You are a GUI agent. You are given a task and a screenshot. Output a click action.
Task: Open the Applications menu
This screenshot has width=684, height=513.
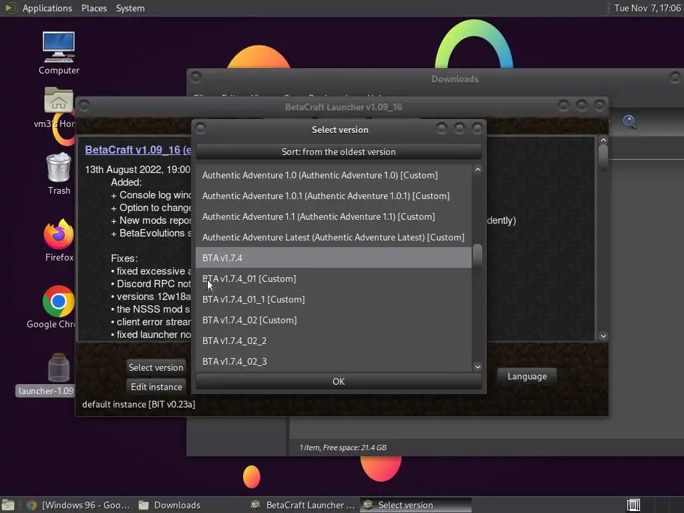click(x=47, y=8)
